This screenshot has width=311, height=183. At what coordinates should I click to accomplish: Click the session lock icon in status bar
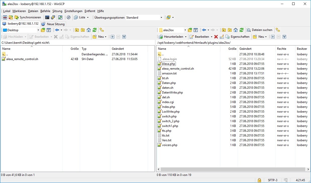tap(259, 180)
